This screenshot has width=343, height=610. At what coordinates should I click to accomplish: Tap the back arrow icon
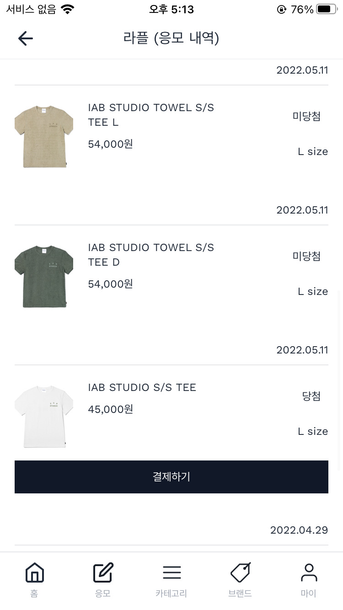26,38
